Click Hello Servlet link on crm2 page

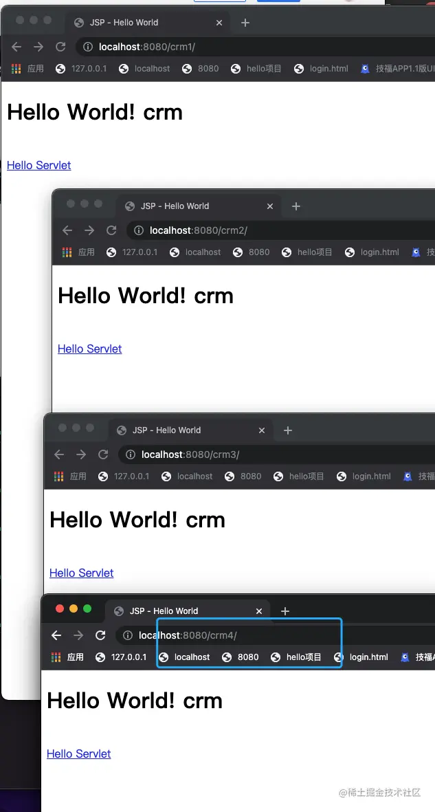(89, 349)
